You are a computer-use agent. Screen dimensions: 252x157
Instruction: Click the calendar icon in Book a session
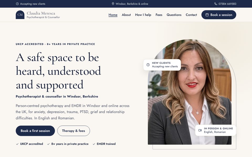point(207,15)
